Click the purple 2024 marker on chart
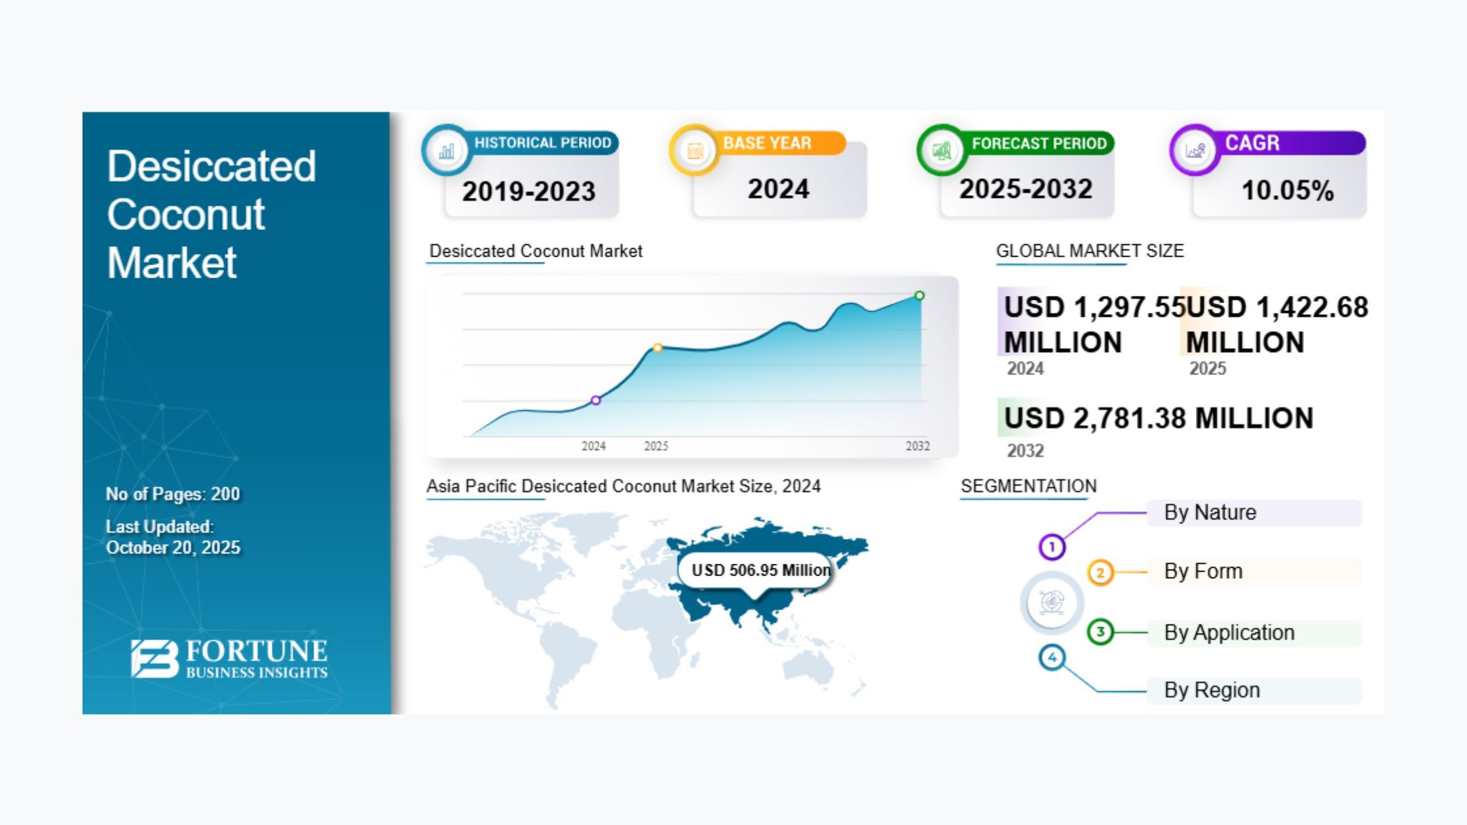The image size is (1467, 825). [x=595, y=400]
